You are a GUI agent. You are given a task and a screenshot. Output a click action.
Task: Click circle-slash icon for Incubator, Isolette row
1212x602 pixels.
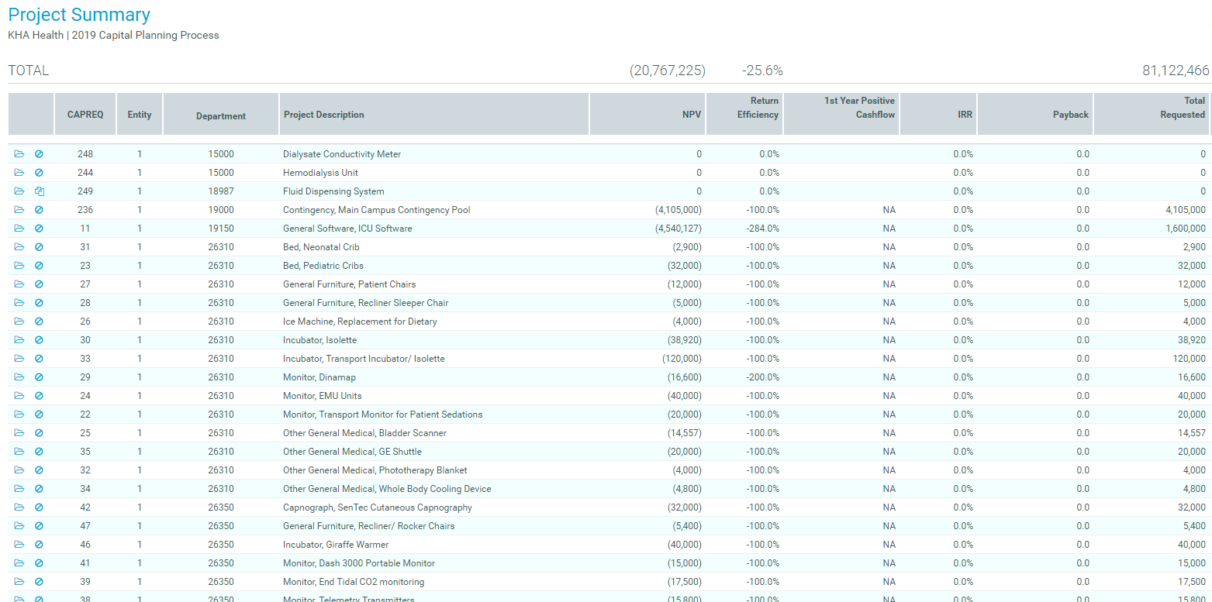[39, 340]
